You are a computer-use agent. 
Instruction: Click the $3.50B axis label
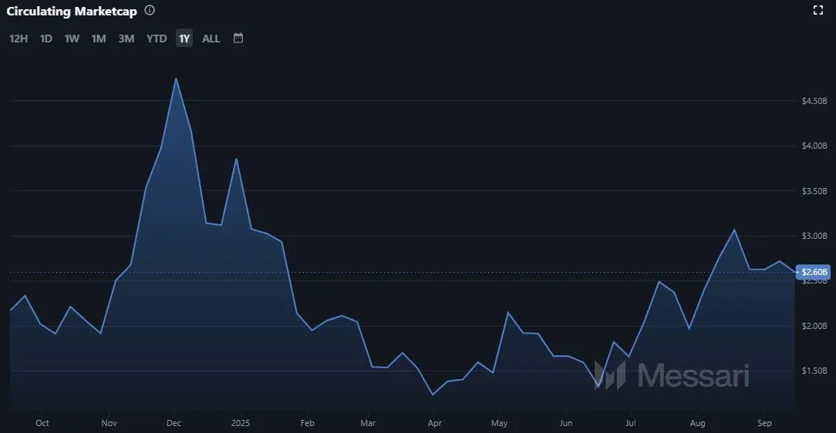[814, 190]
